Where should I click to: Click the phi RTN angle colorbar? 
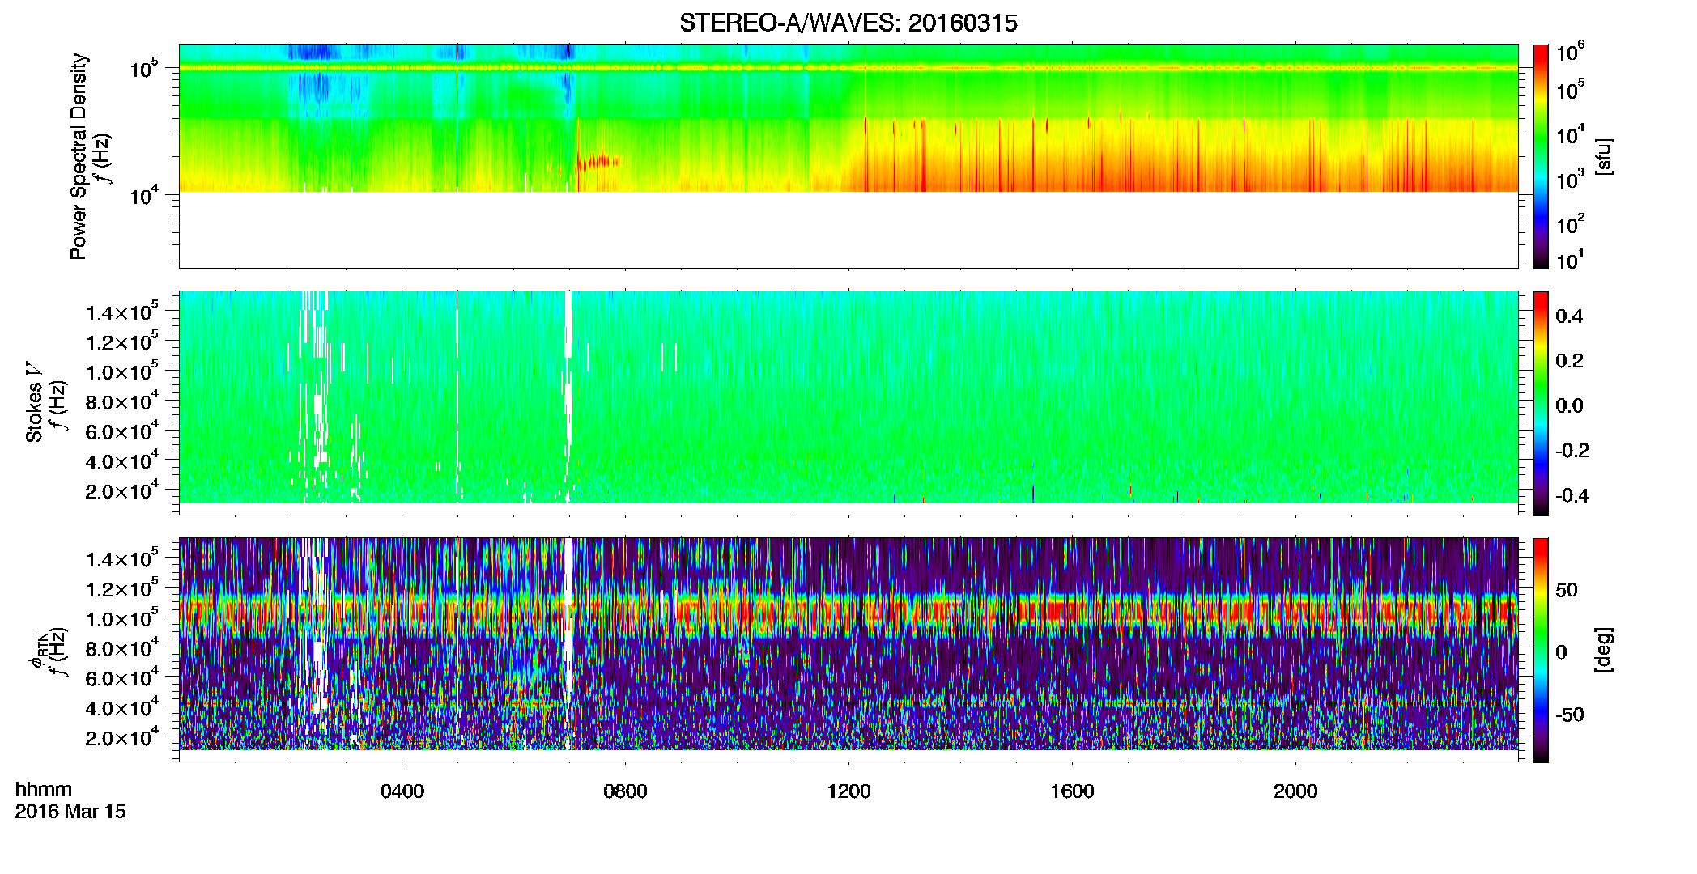(x=1540, y=650)
